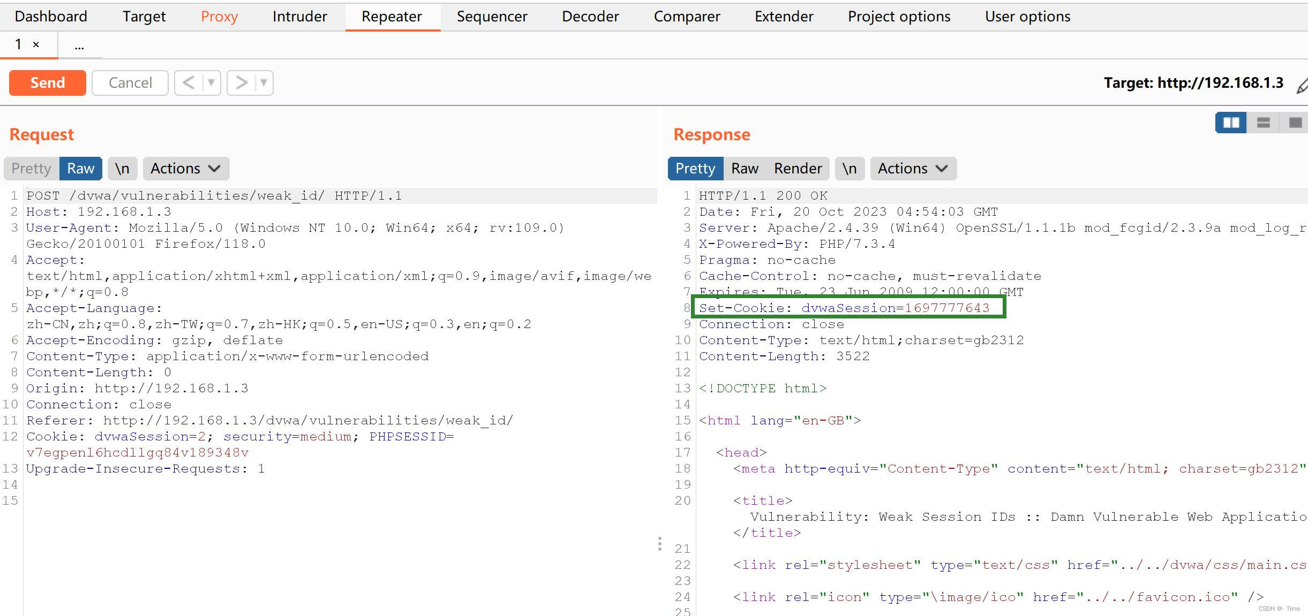Image resolution: width=1308 pixels, height=616 pixels.
Task: Open new repeater tab with ellipsis
Action: click(79, 46)
